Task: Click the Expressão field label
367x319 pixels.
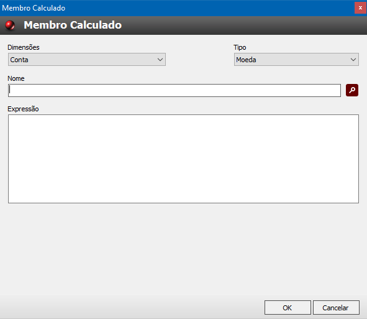Action: [23, 109]
